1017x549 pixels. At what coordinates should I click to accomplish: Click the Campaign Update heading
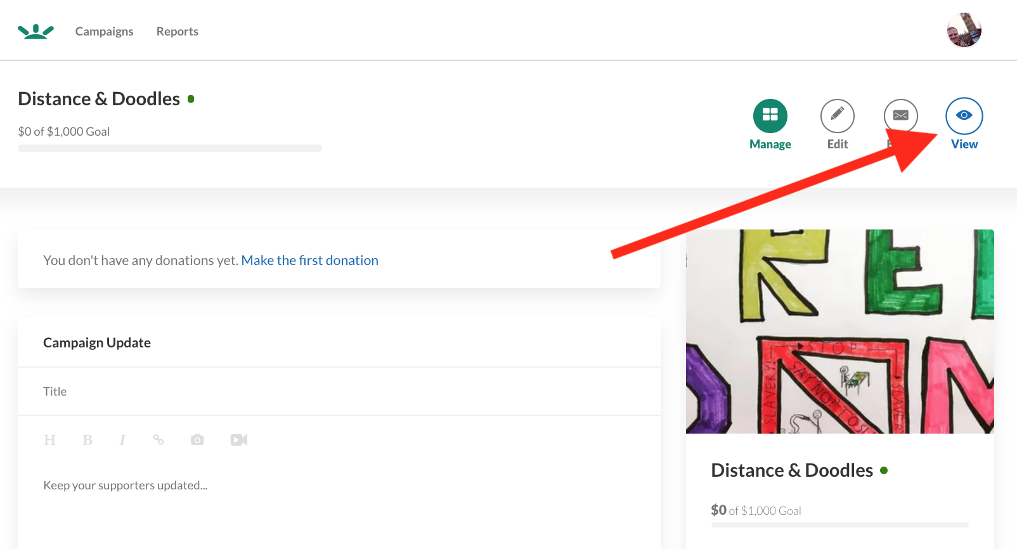point(97,343)
